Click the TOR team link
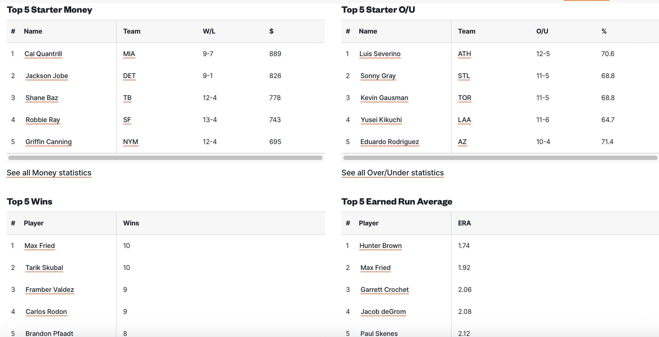Image resolution: width=659 pixels, height=337 pixels. coord(464,98)
